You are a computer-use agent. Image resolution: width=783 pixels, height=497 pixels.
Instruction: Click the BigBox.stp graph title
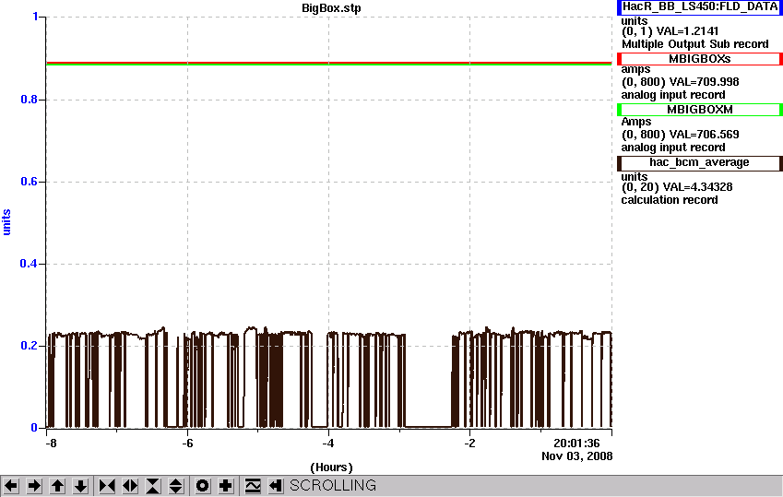(331, 8)
